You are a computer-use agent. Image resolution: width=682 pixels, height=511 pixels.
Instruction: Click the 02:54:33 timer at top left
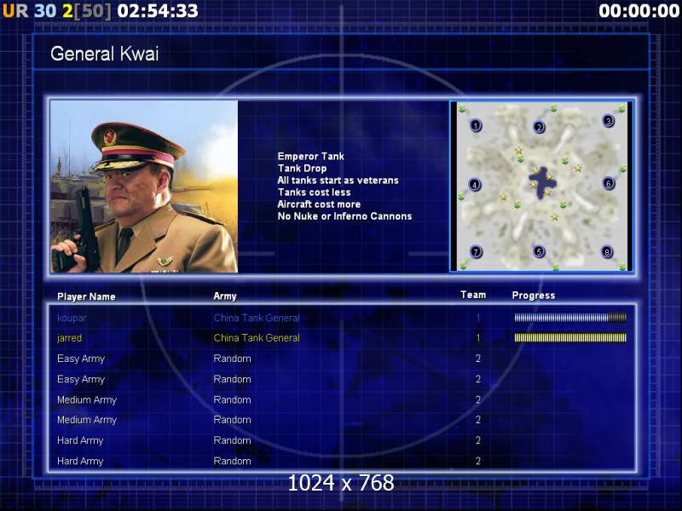[158, 10]
